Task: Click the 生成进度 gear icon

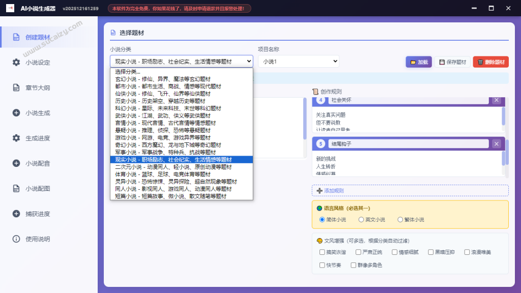Action: (16, 138)
